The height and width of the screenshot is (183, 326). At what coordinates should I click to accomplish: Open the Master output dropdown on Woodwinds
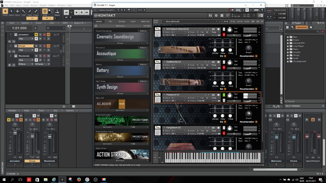pyautogui.click(x=42, y=64)
